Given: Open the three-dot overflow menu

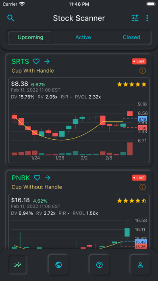Looking at the screenshot, I should [x=147, y=18].
